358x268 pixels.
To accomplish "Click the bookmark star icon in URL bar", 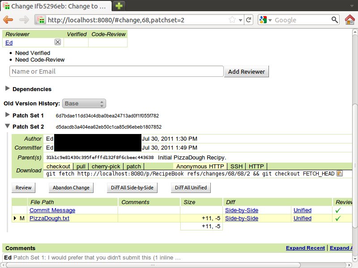I will (x=232, y=20).
